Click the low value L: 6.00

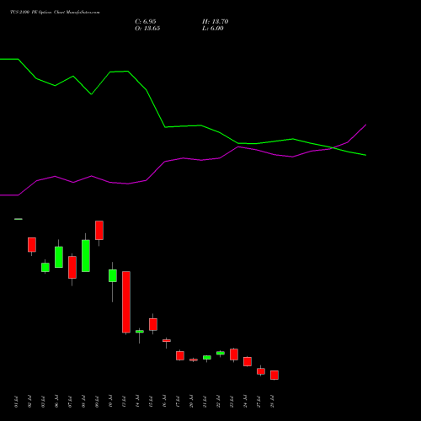pos(213,28)
